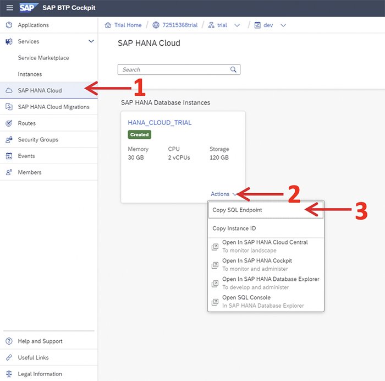
Task: Click external-link icon for SAP HANA Cockpit
Action: pos(215,265)
